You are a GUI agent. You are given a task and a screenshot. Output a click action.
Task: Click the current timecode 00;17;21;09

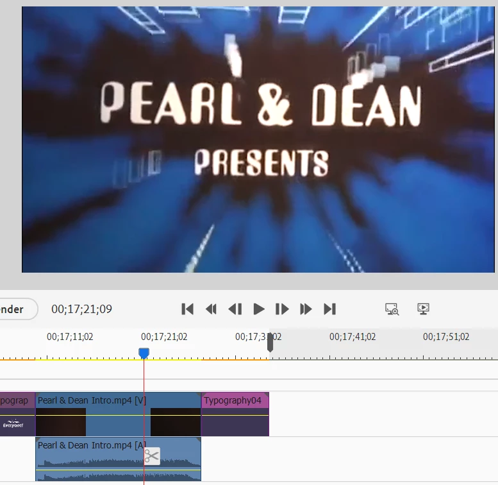point(81,309)
